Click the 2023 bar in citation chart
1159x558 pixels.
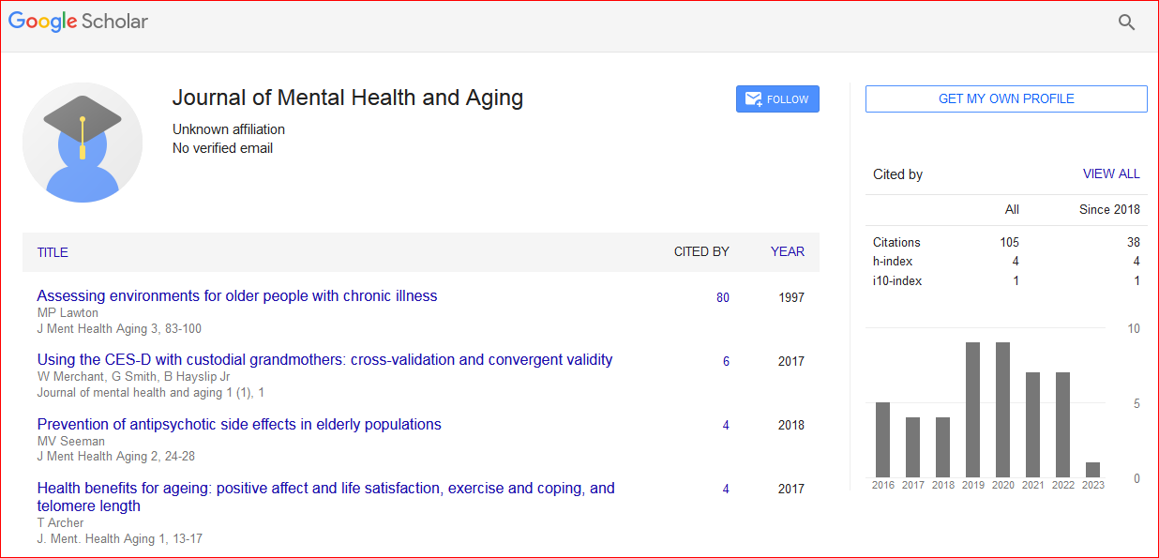point(1092,469)
